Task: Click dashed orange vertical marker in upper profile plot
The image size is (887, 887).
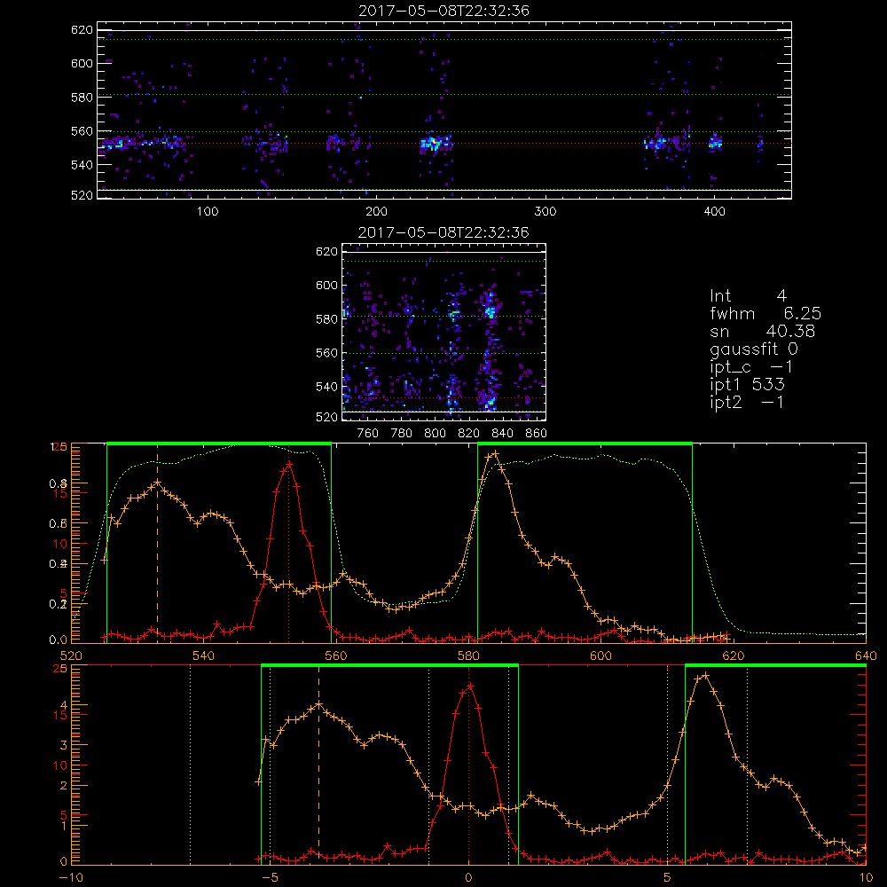Action: pyautogui.click(x=157, y=543)
